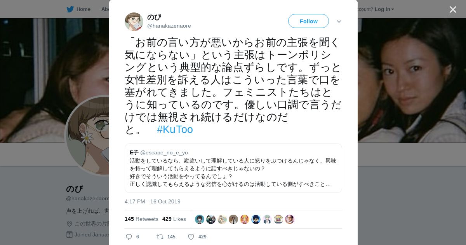Open the first liker avatar in row
This screenshot has width=466, height=245.
200,219
